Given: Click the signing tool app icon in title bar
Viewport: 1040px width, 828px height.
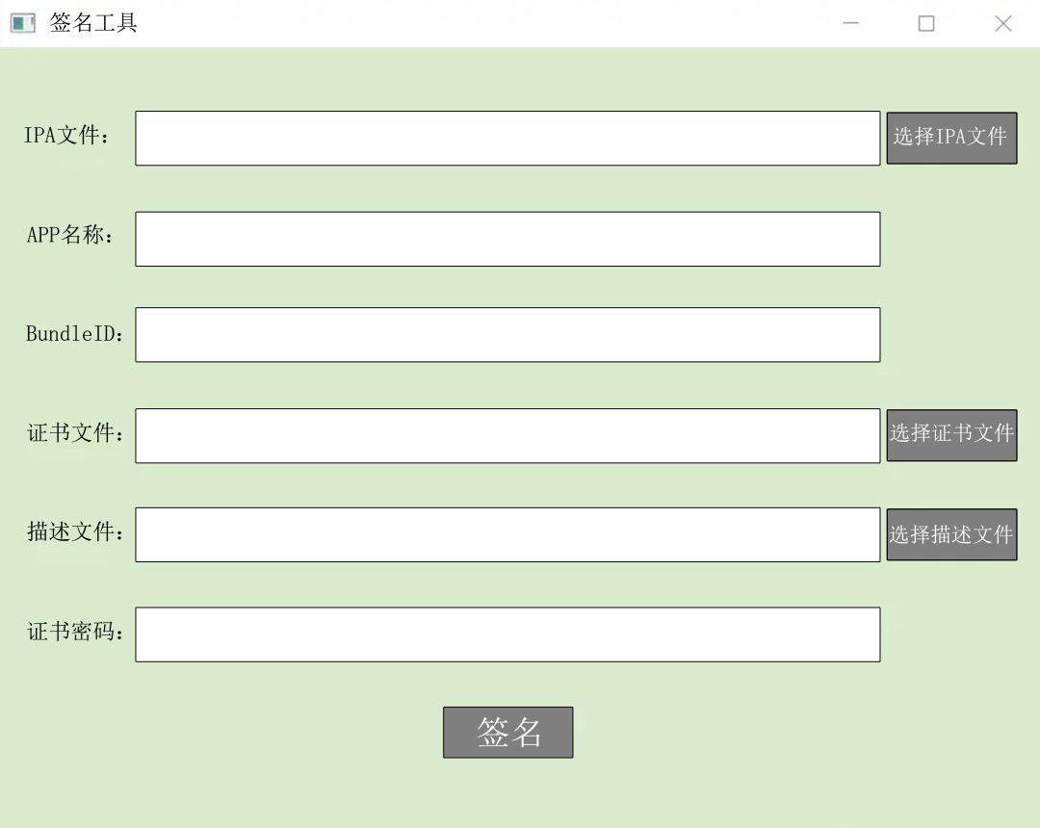Looking at the screenshot, I should [23, 23].
